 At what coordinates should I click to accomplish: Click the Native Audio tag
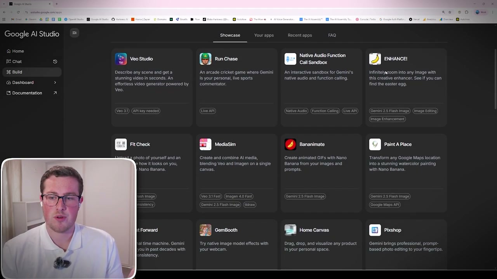tap(296, 111)
